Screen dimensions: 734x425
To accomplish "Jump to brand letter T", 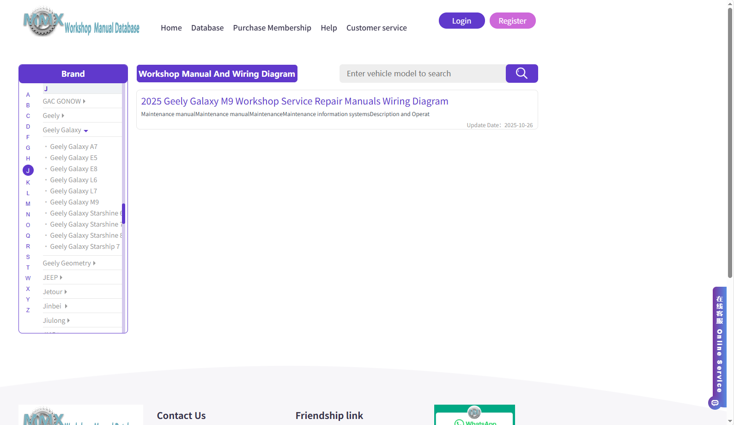I will 28,268.
